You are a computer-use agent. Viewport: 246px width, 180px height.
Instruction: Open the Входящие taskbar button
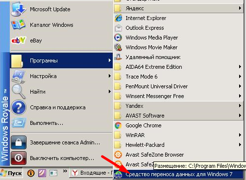[92, 173]
